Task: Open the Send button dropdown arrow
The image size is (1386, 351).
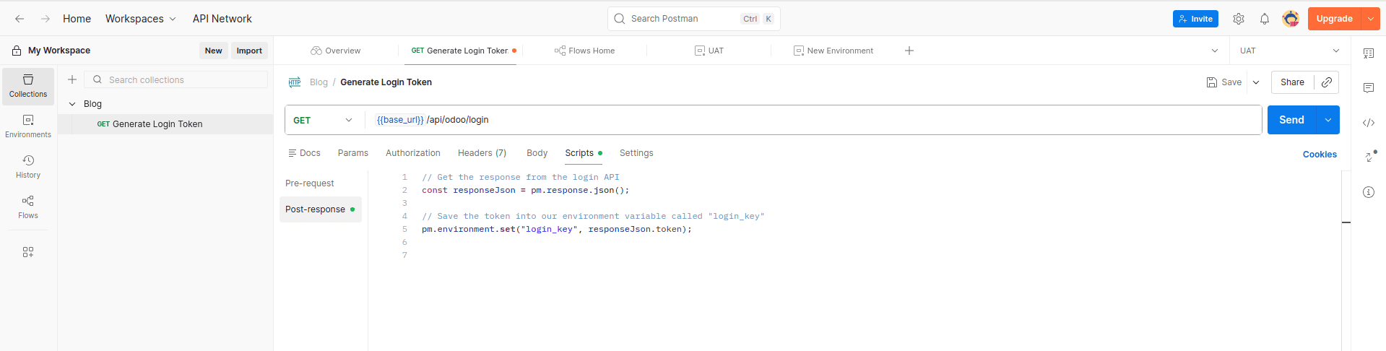Action: (x=1328, y=120)
